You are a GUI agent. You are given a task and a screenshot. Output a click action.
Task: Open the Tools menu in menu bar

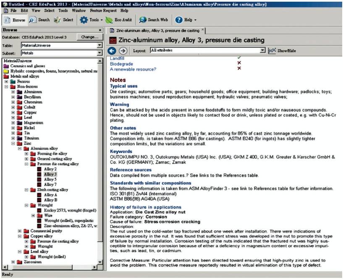pos(63,10)
